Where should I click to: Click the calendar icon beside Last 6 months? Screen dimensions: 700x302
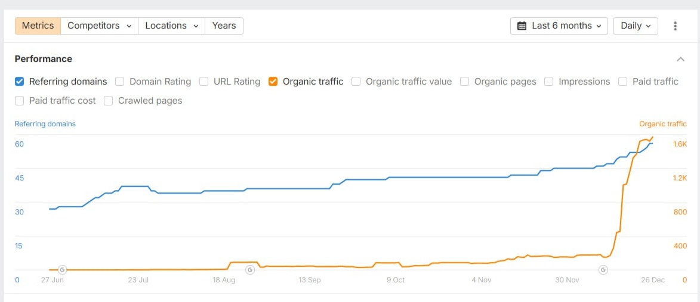coord(522,26)
